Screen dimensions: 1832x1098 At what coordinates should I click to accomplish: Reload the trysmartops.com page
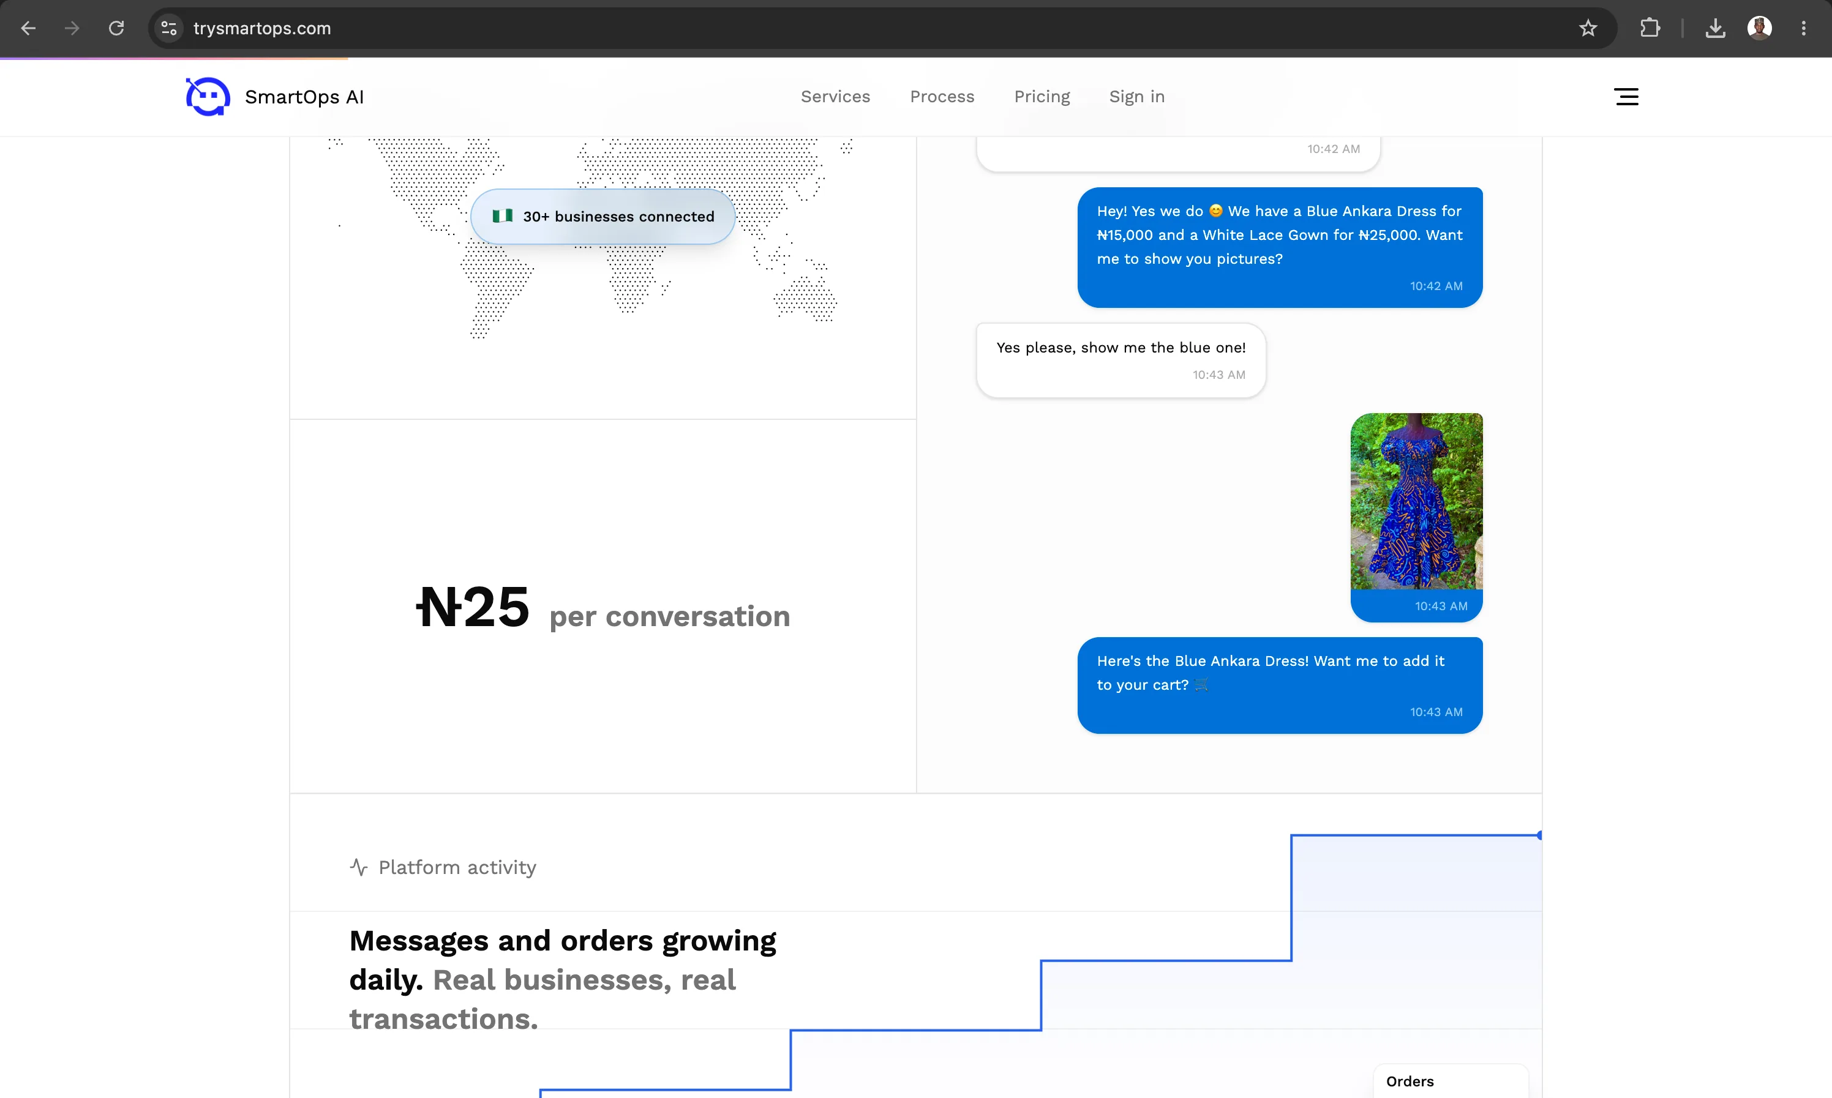[x=116, y=28]
